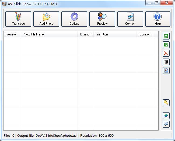Open the Options gear button
This screenshot has height=141, width=175.
tap(74, 19)
